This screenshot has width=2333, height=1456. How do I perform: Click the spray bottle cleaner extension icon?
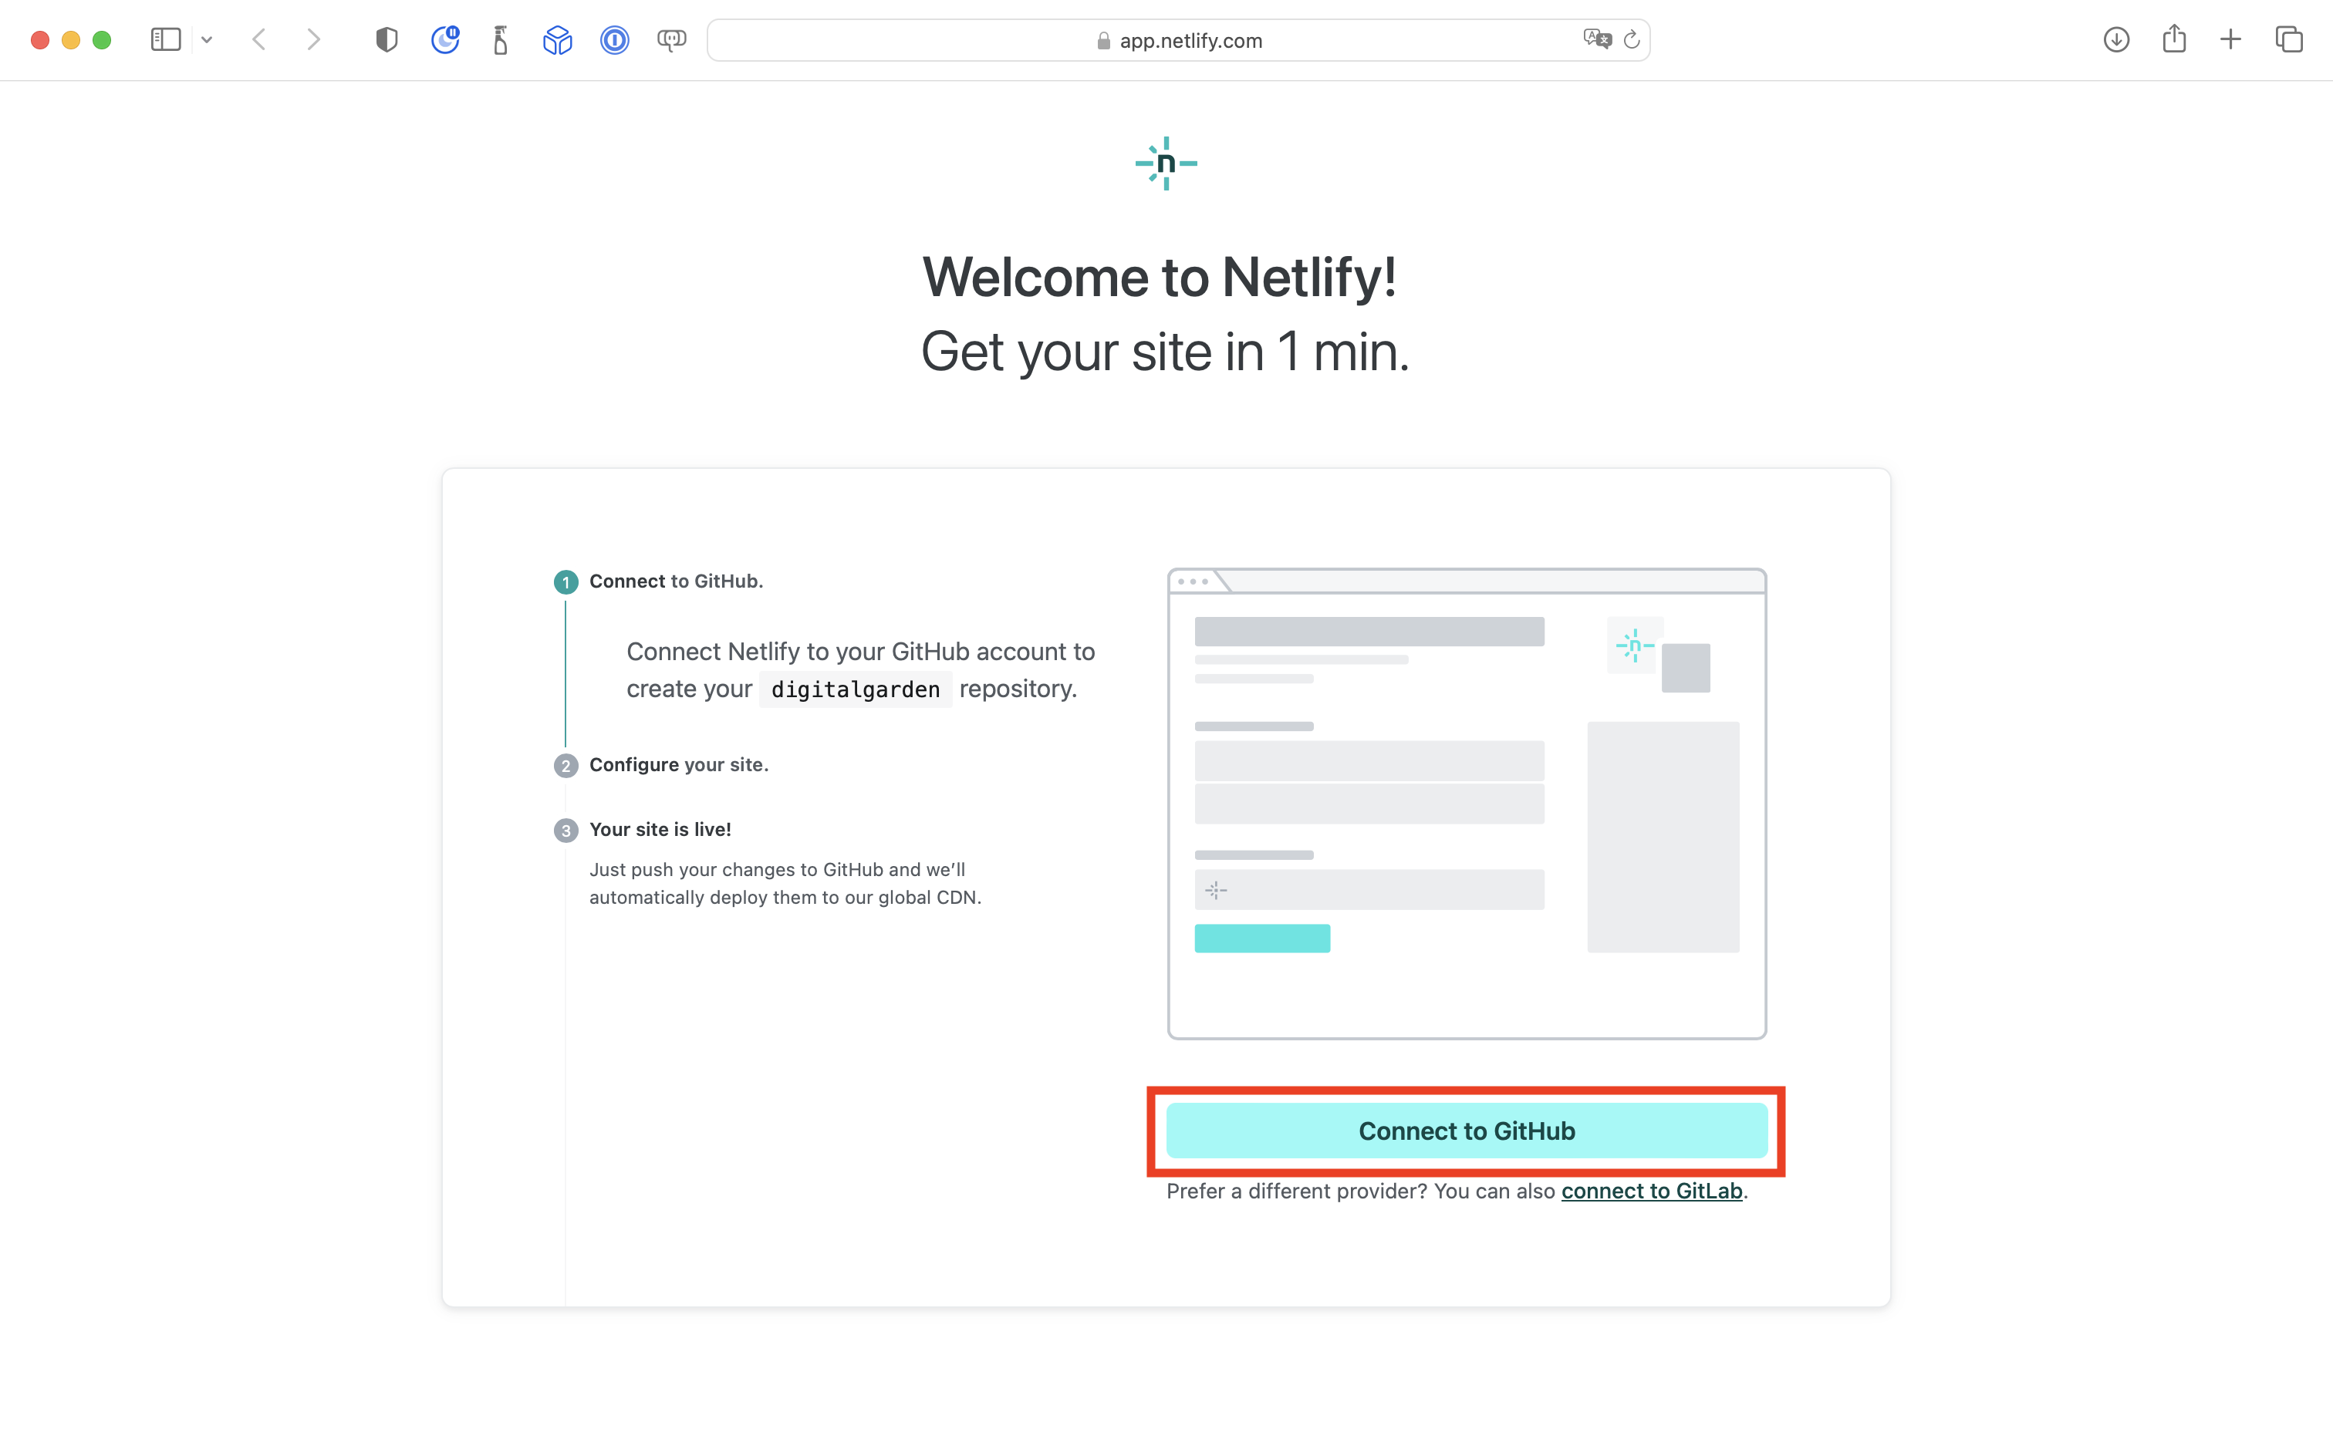(x=500, y=39)
